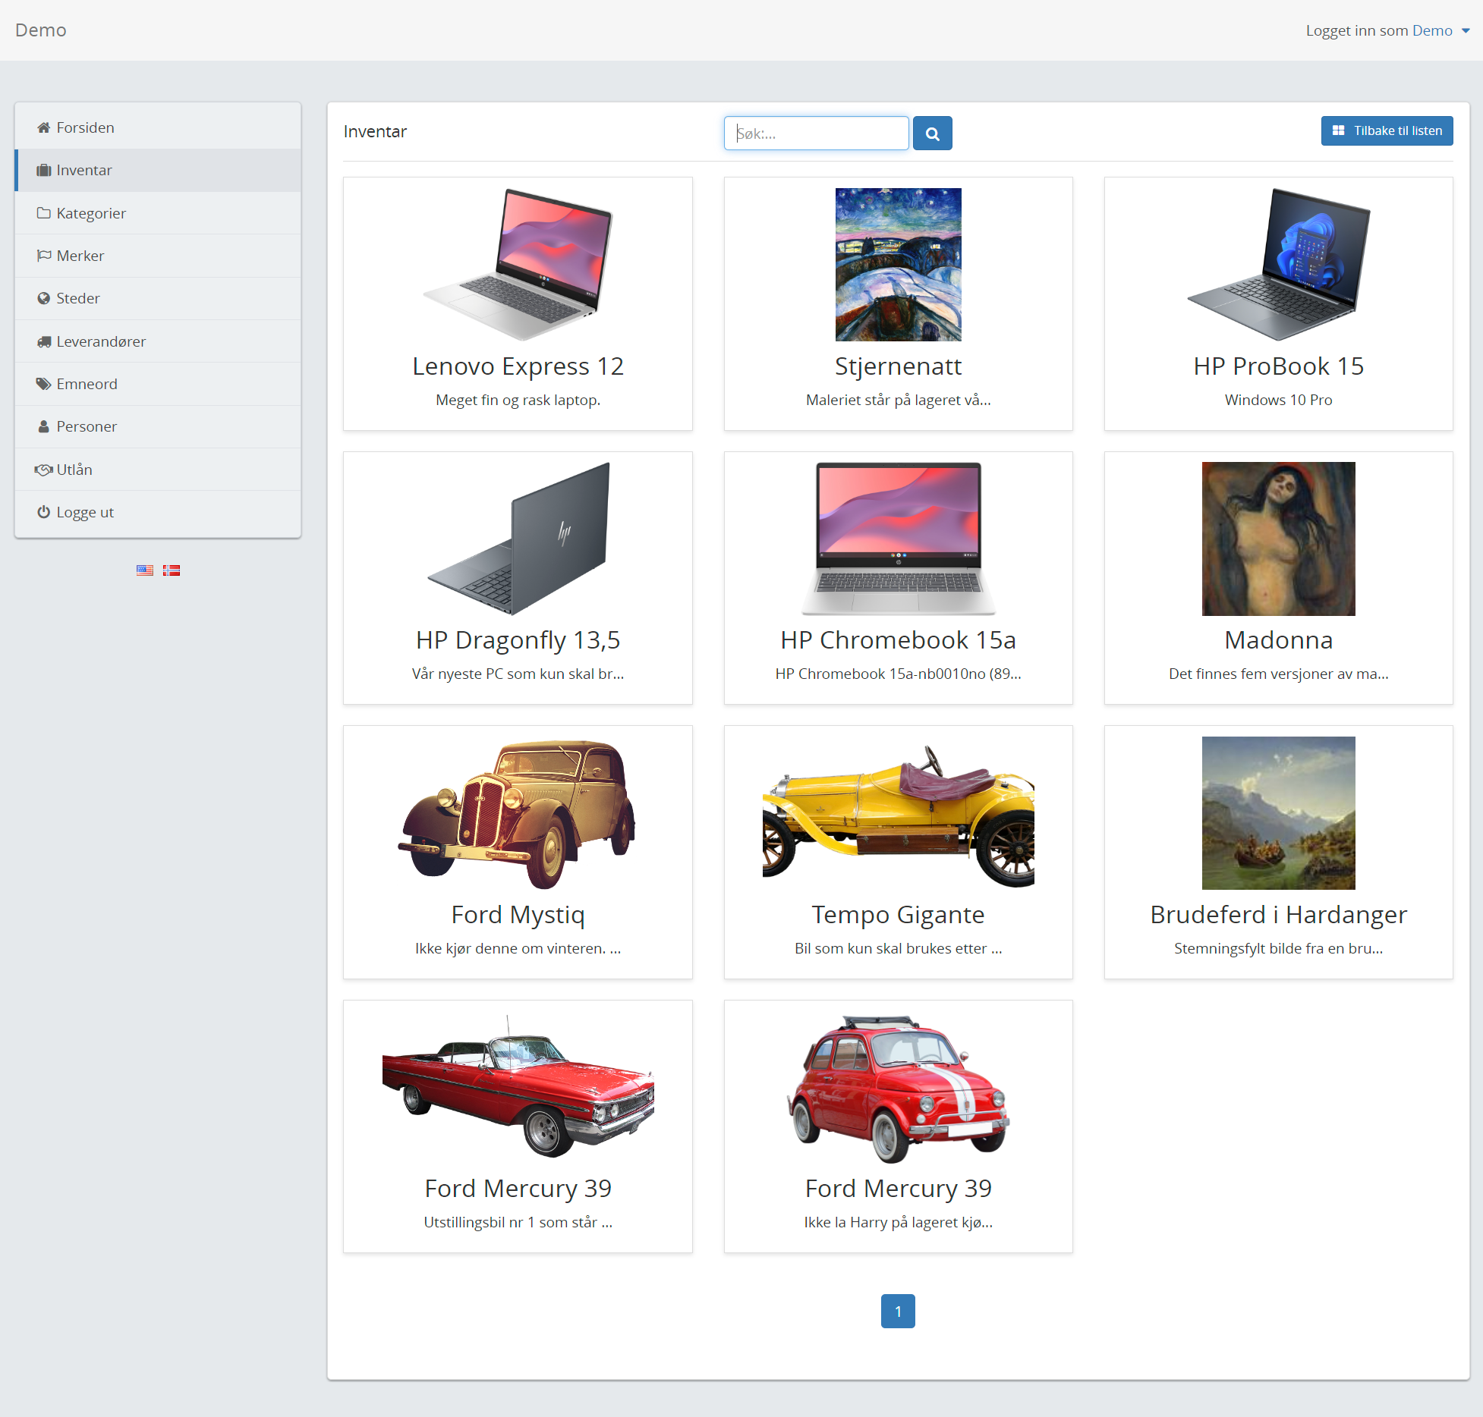1483x1417 pixels.
Task: Open the Ford Mystiq vintage car image
Action: [x=518, y=813]
